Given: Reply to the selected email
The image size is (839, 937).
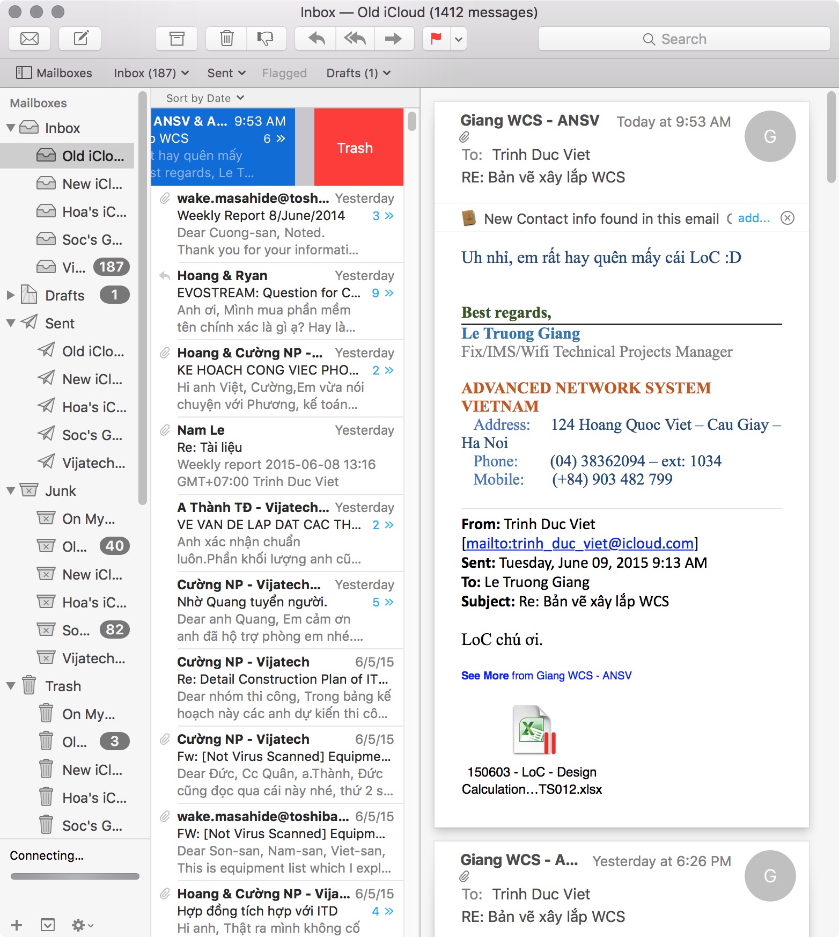Looking at the screenshot, I should point(316,39).
